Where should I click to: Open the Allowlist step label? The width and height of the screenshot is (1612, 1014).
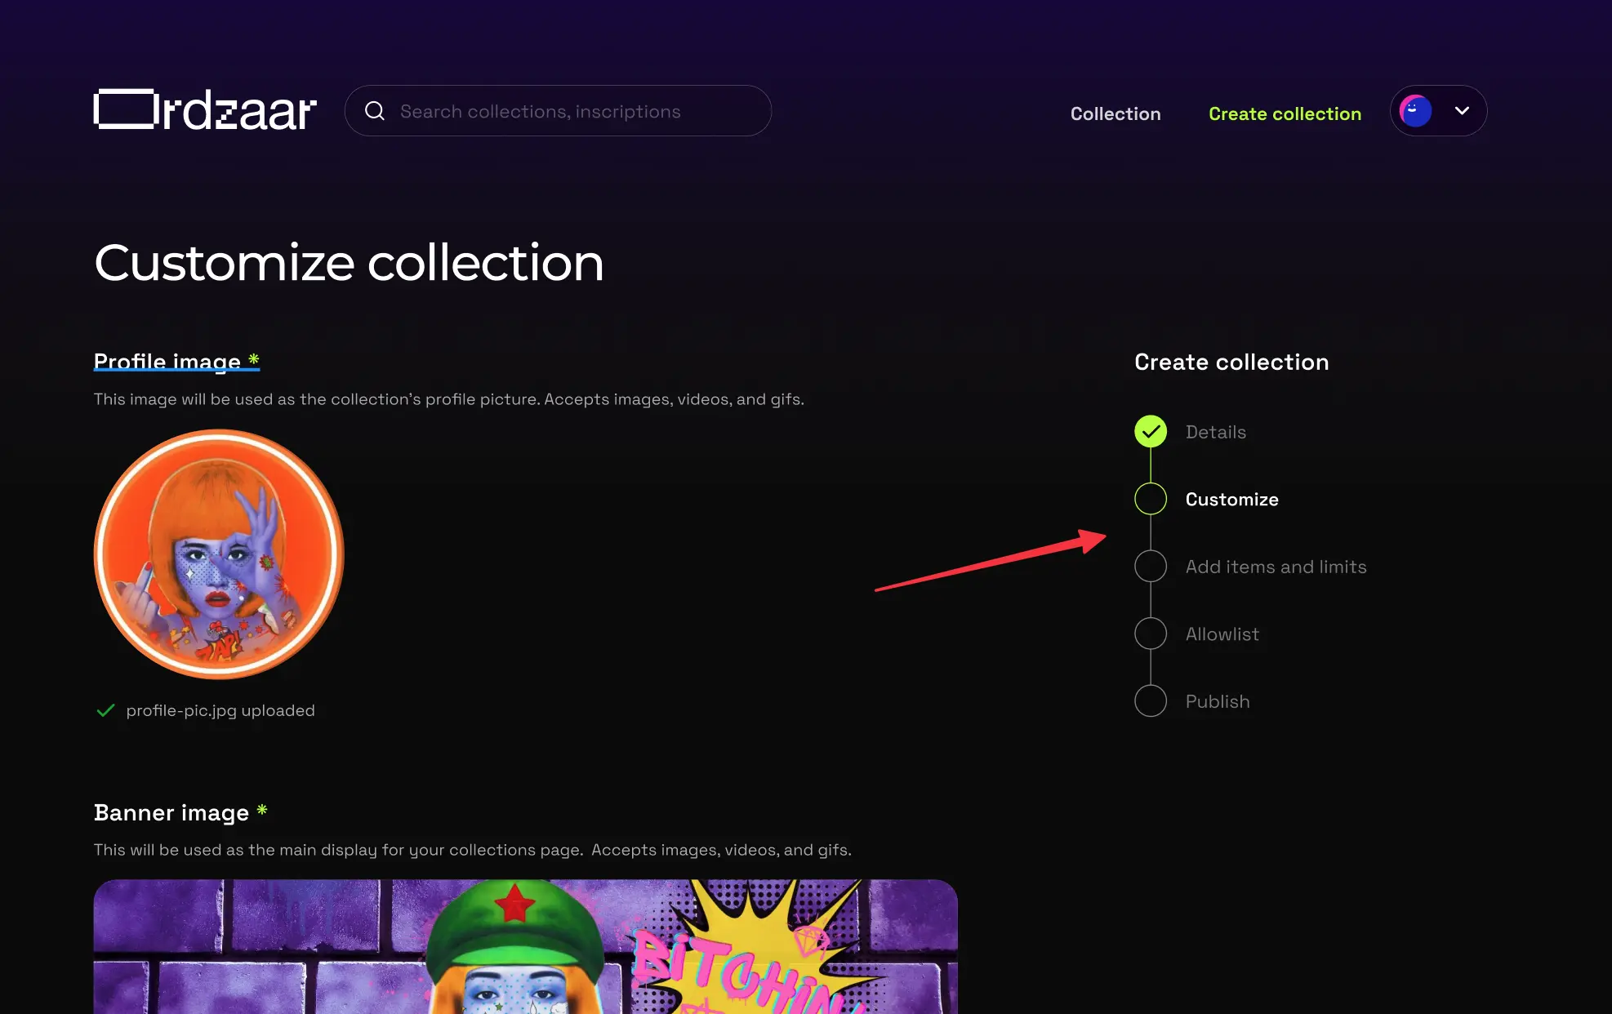coord(1222,634)
